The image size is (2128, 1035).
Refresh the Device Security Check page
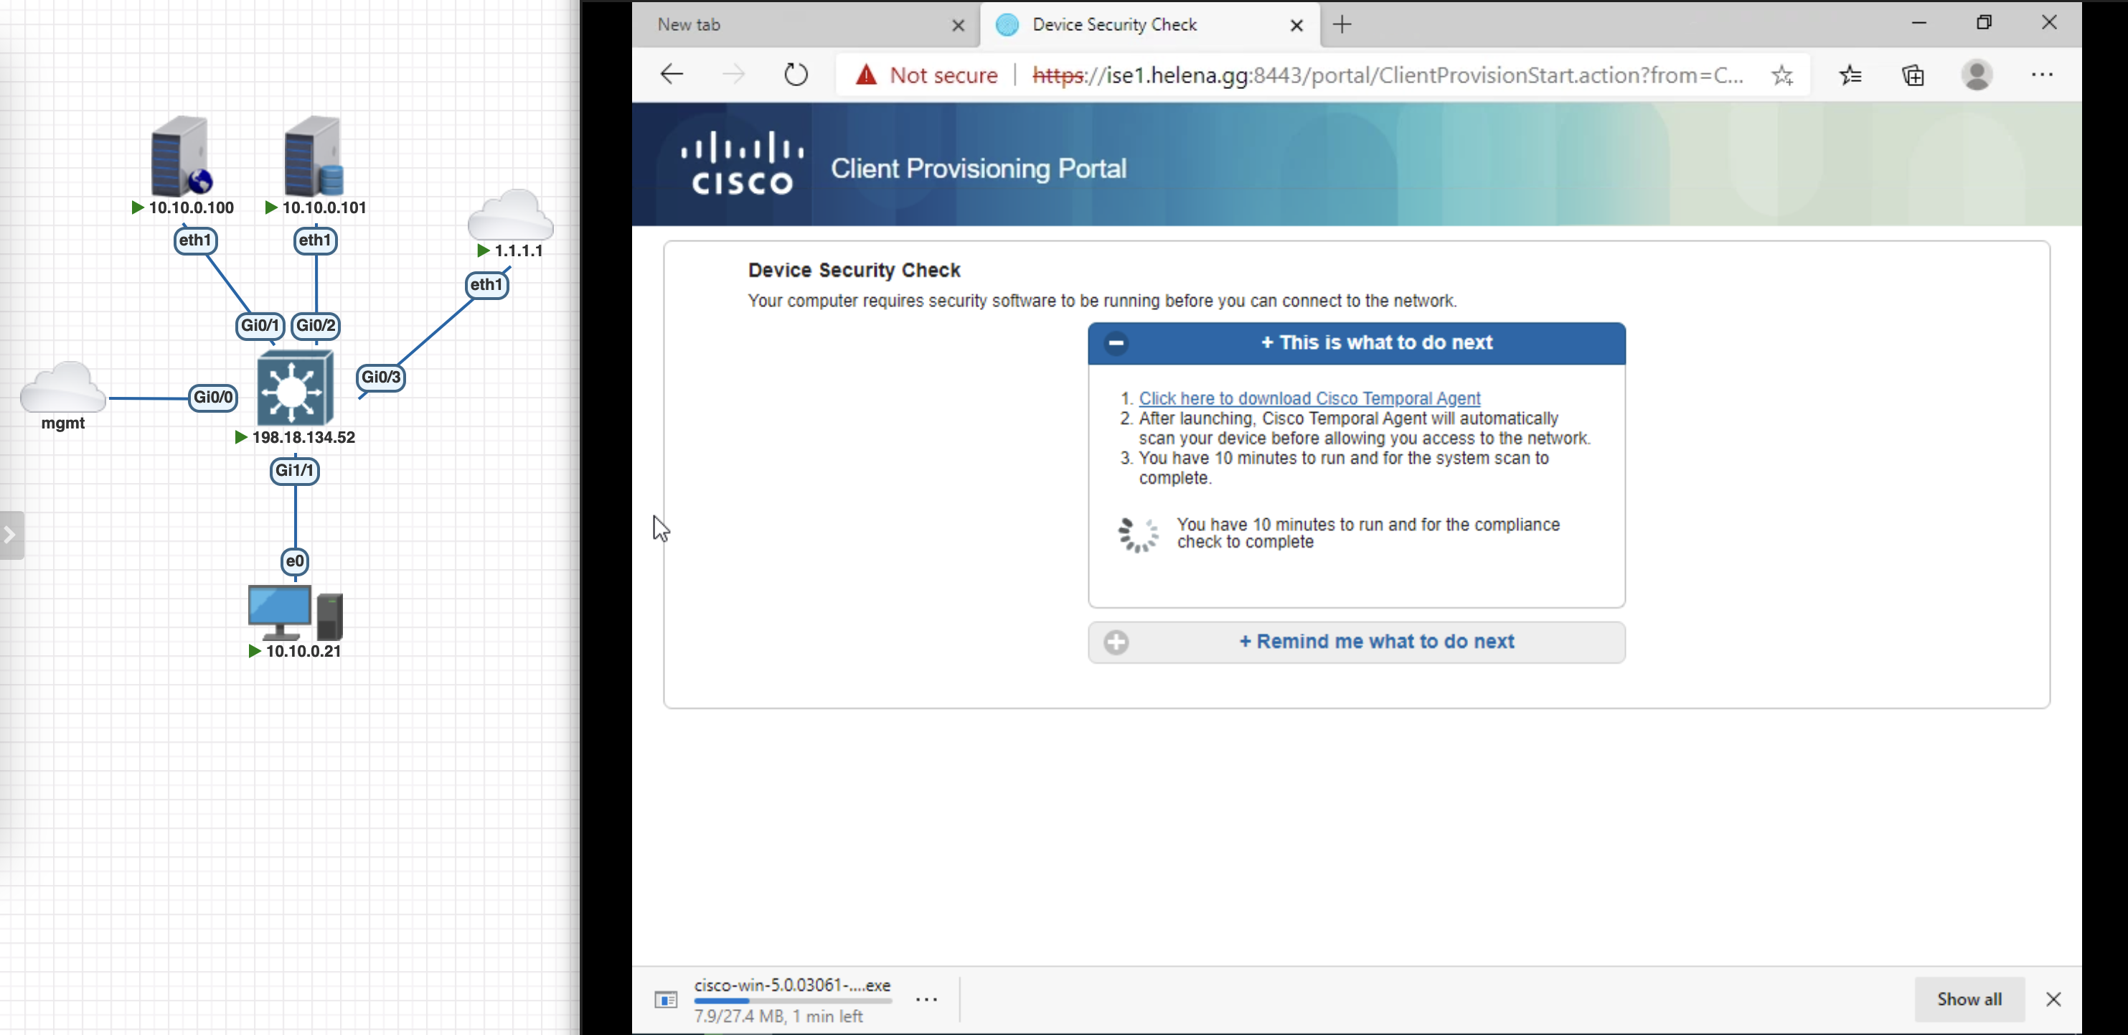click(x=795, y=75)
